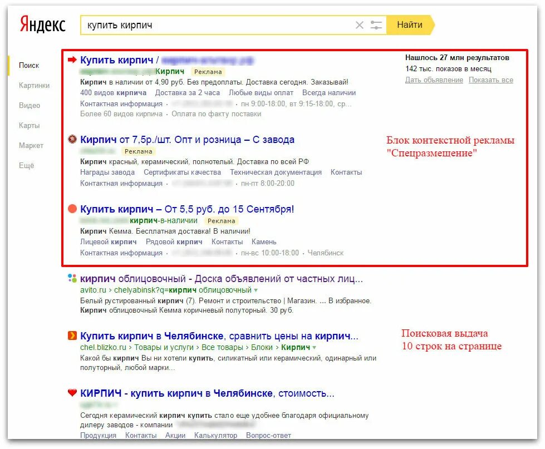545x449 pixels.
Task: Click Продукция sitelink
Action: pyautogui.click(x=99, y=436)
